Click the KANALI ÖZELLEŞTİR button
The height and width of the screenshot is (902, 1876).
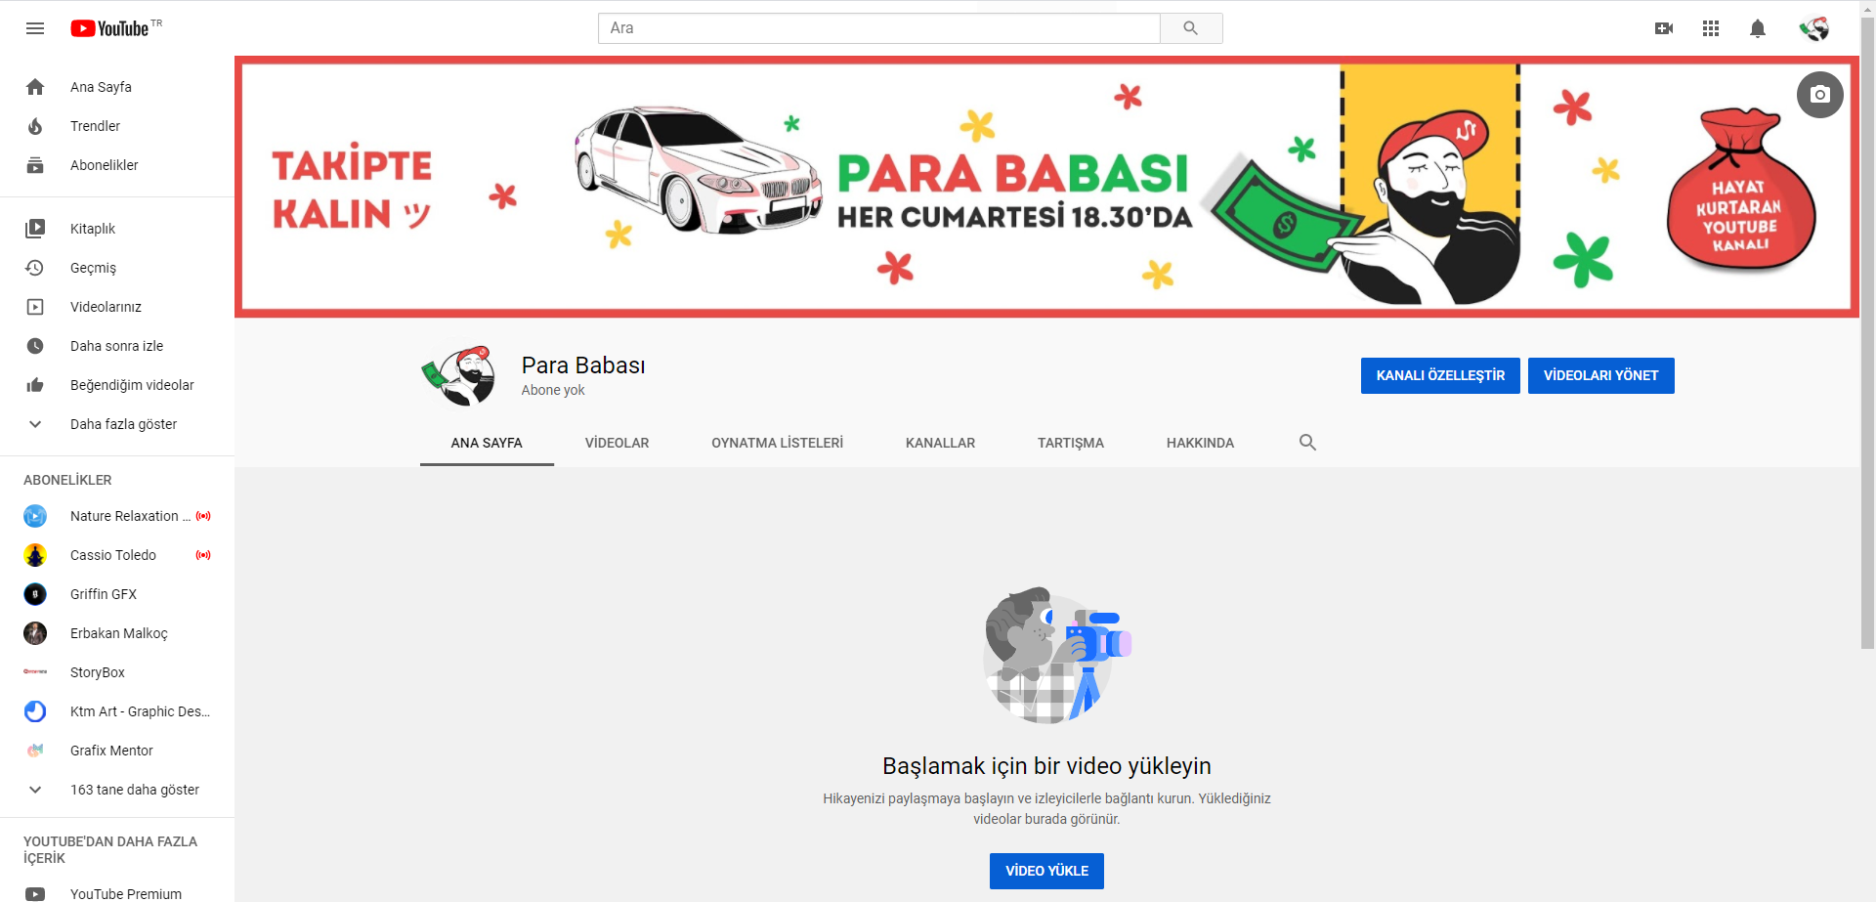1440,375
